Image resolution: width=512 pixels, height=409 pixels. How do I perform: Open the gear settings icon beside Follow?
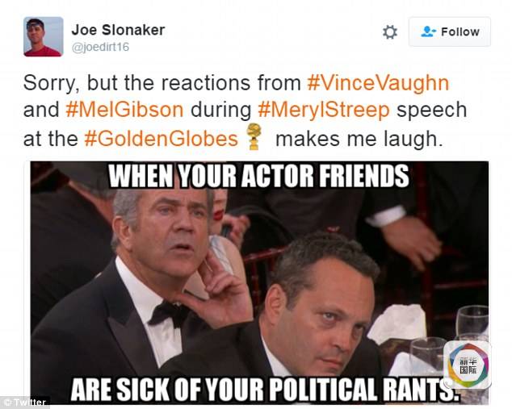coord(389,32)
